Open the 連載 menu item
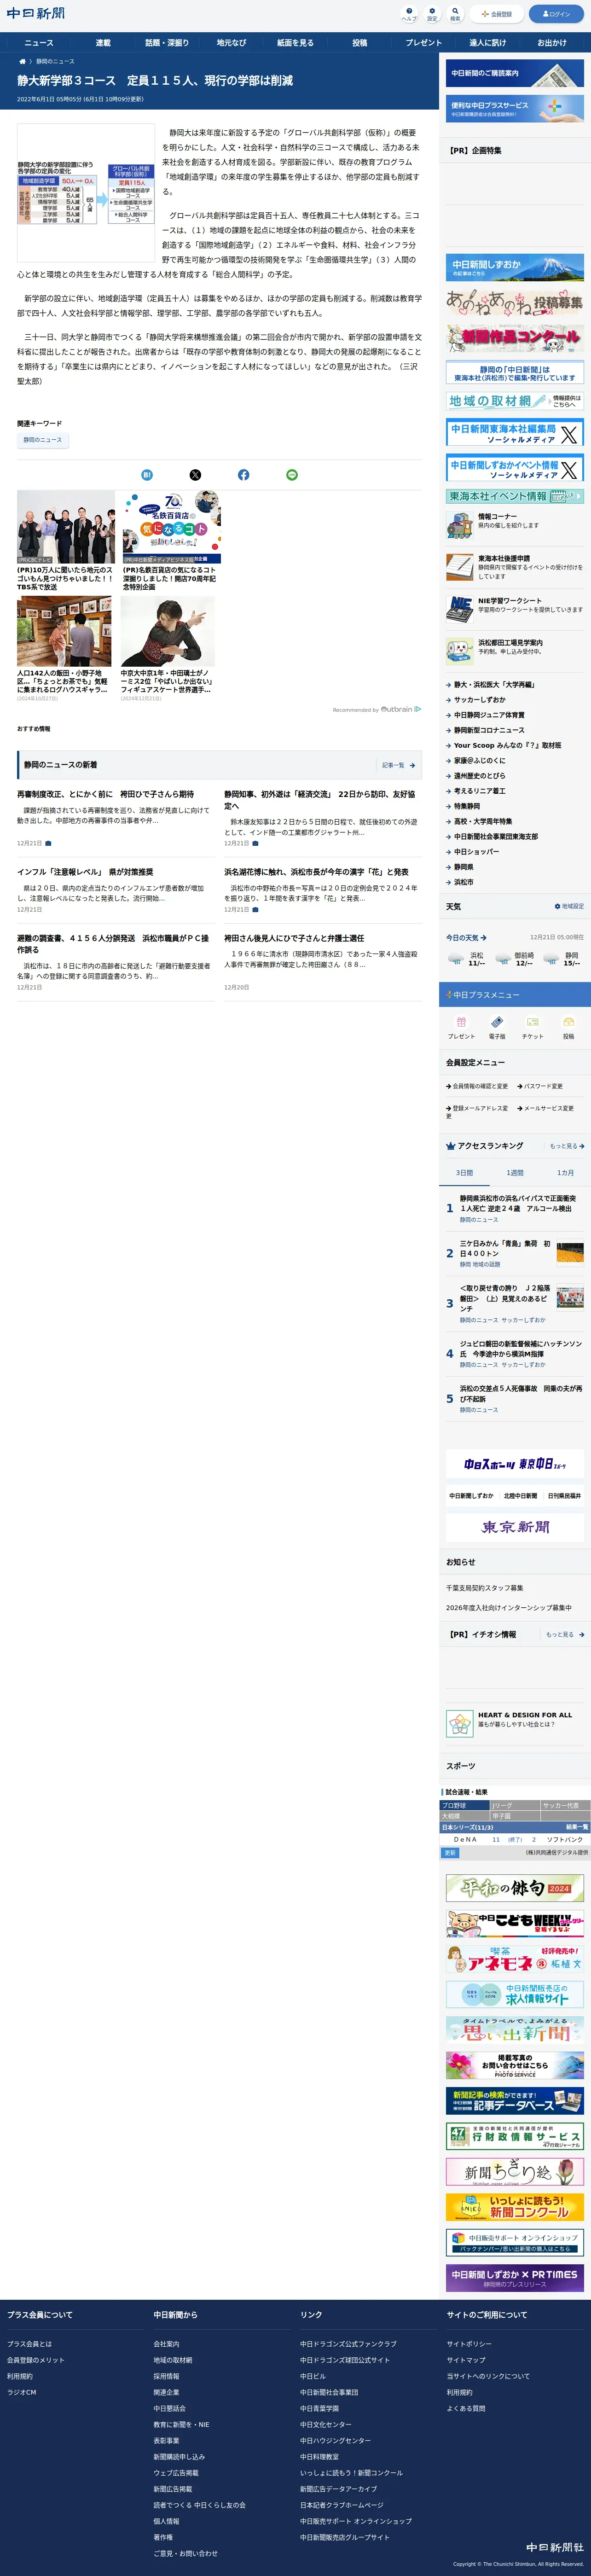 pyautogui.click(x=103, y=43)
